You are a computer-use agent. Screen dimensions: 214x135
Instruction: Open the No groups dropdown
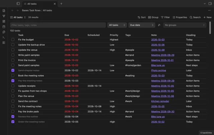185,25
